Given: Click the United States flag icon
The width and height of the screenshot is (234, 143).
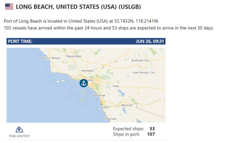Looking at the screenshot, I should pos(9,7).
